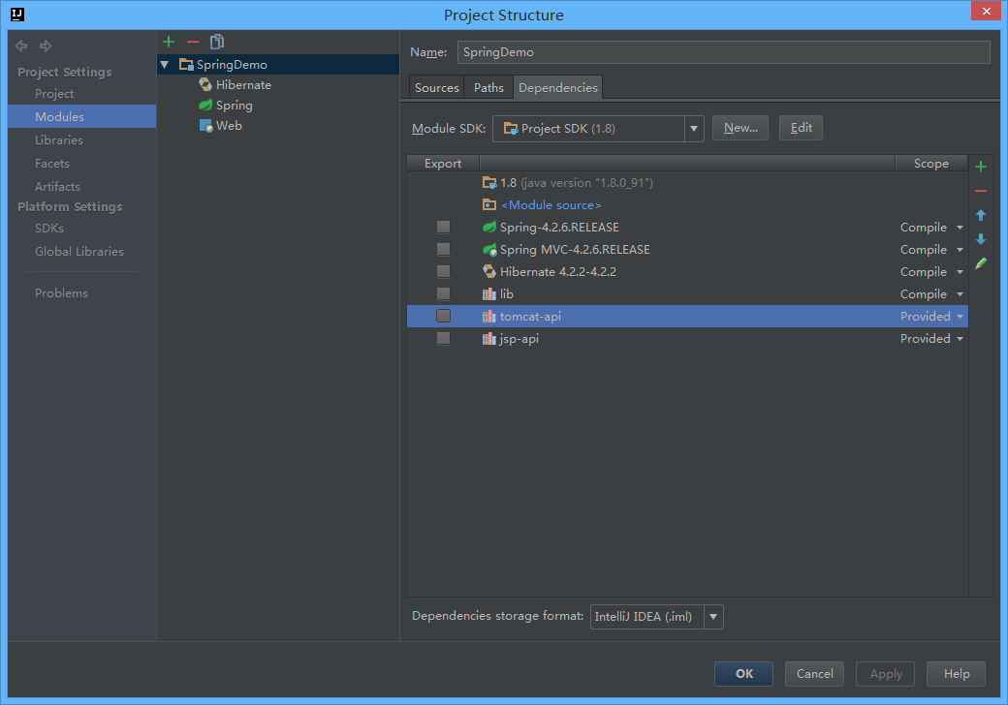Open Dependencies storage format dropdown

click(x=713, y=617)
